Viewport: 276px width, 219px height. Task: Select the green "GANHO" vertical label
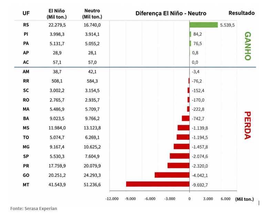(248, 46)
